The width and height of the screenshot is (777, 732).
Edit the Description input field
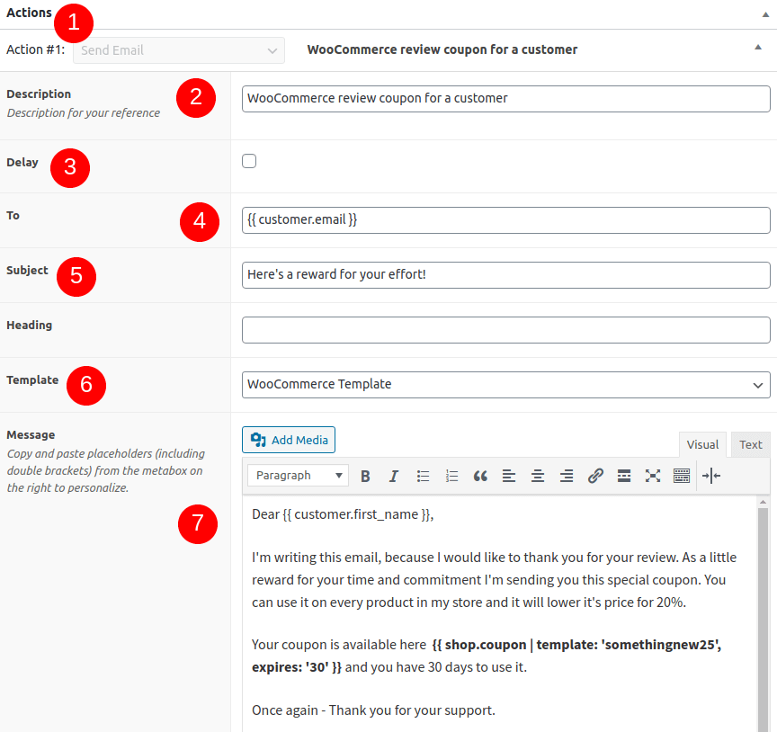506,99
